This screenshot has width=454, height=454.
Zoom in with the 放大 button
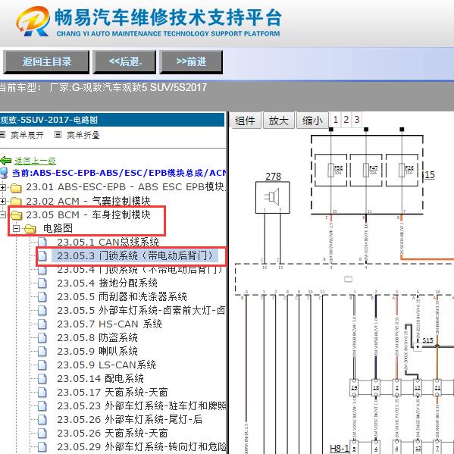coord(278,121)
